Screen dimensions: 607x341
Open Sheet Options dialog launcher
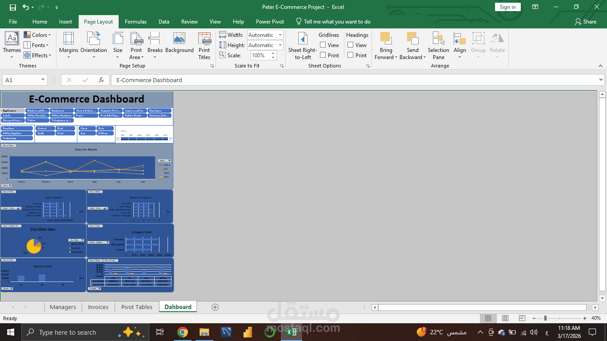coord(368,66)
